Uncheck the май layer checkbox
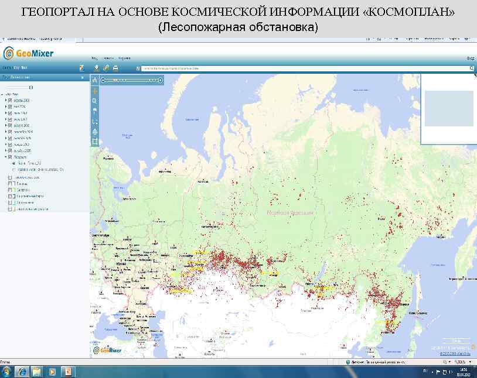 pyautogui.click(x=10, y=106)
